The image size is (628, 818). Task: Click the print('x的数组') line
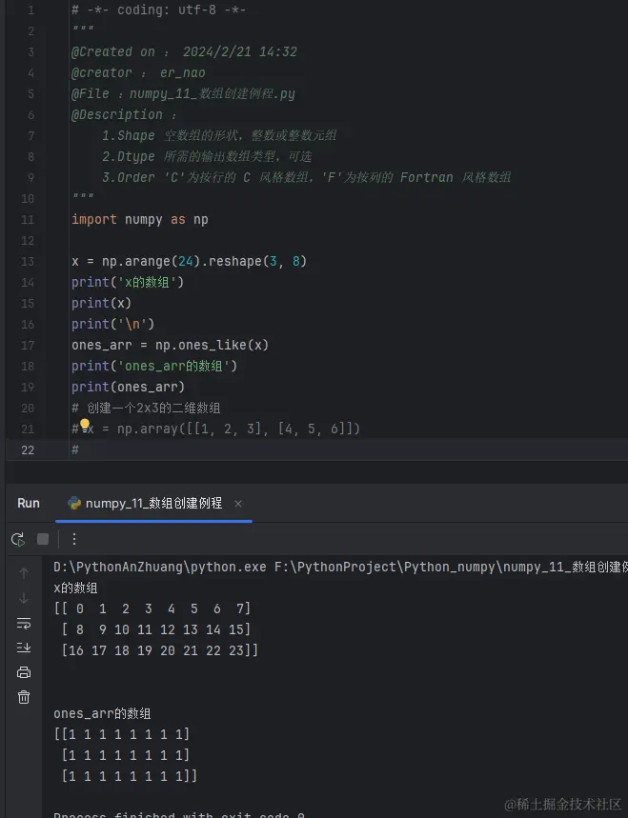(128, 282)
